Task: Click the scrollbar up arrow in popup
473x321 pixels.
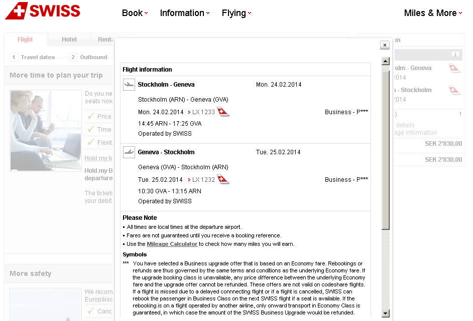Action: click(386, 62)
